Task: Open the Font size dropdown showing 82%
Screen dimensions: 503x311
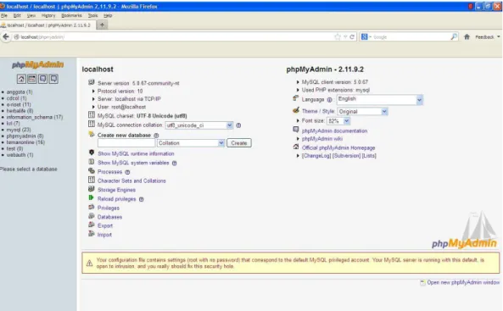Action: pos(338,121)
